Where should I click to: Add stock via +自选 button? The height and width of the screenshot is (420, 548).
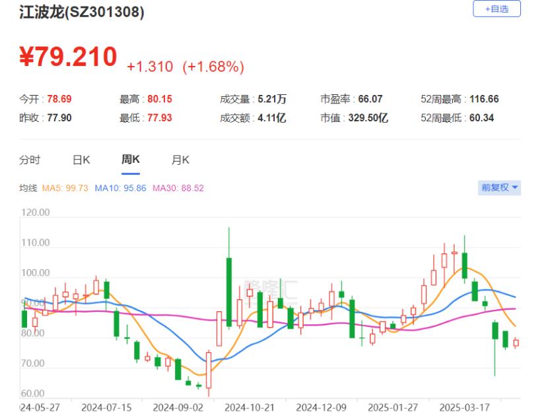[x=497, y=9]
